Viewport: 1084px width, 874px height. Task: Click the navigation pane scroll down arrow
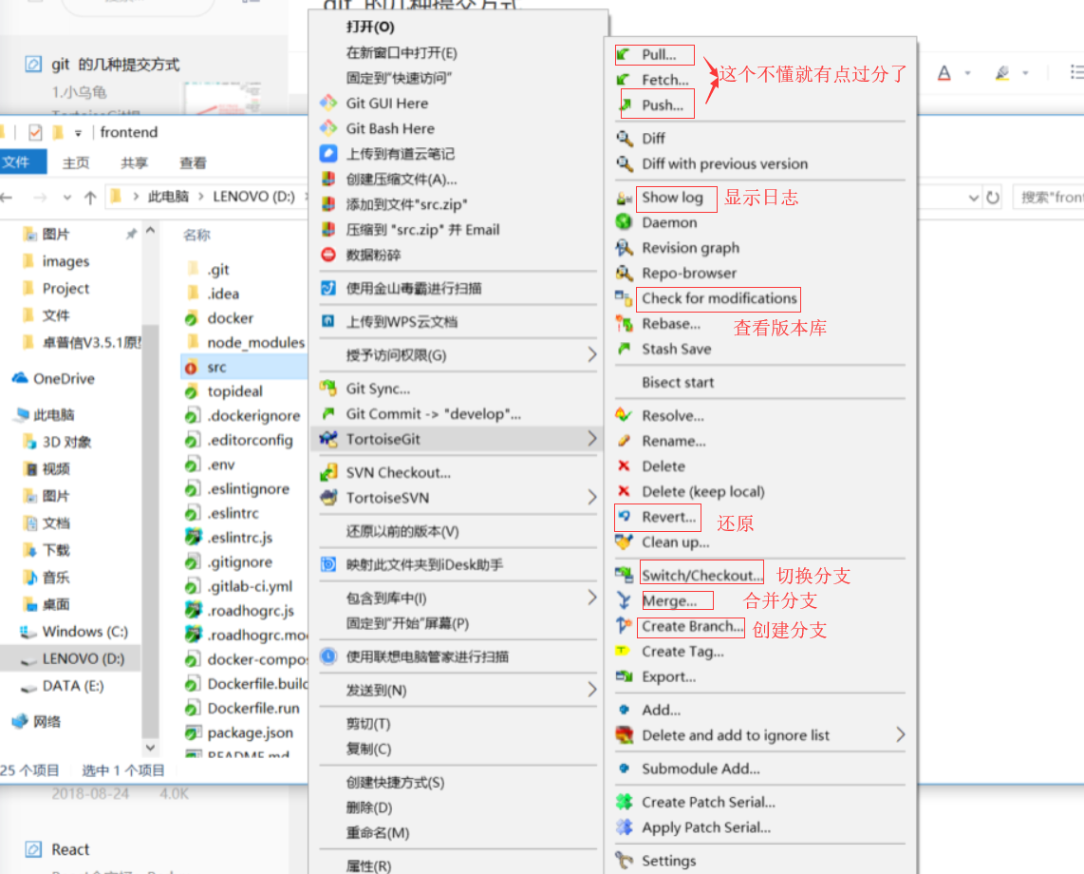click(150, 748)
